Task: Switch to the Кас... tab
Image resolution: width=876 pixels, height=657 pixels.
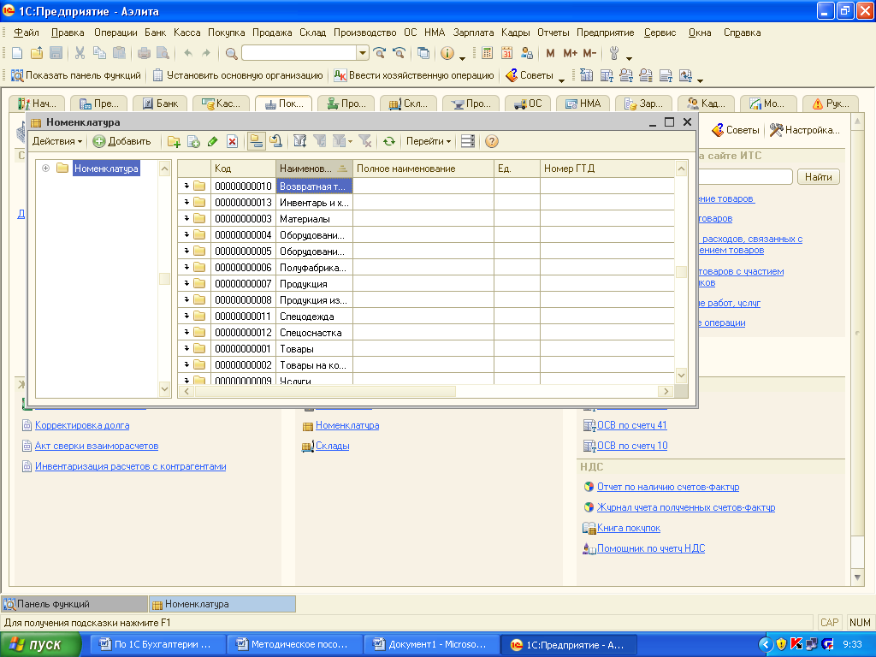Action: (x=222, y=104)
